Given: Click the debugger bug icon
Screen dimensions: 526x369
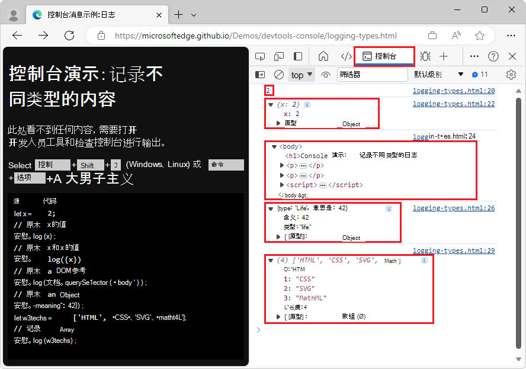Looking at the screenshot, I should [x=425, y=56].
